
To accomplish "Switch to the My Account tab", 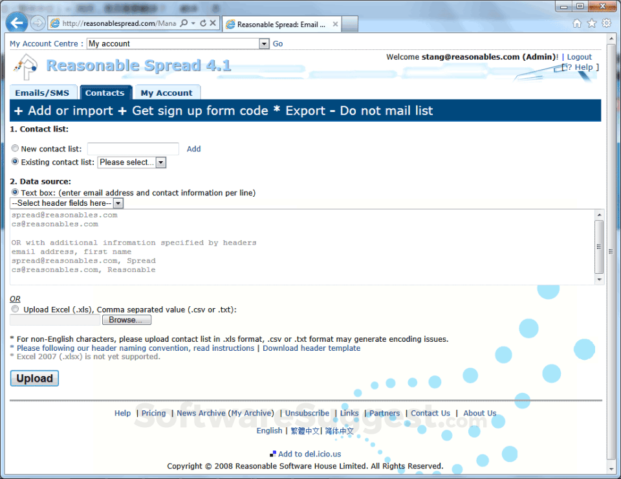I will [167, 93].
